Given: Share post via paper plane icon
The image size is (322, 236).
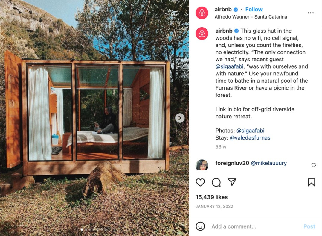Looking at the screenshot, I should pyautogui.click(x=232, y=182).
